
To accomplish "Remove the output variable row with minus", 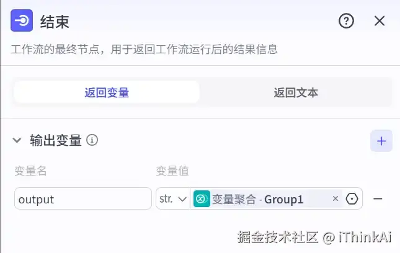I will point(378,199).
